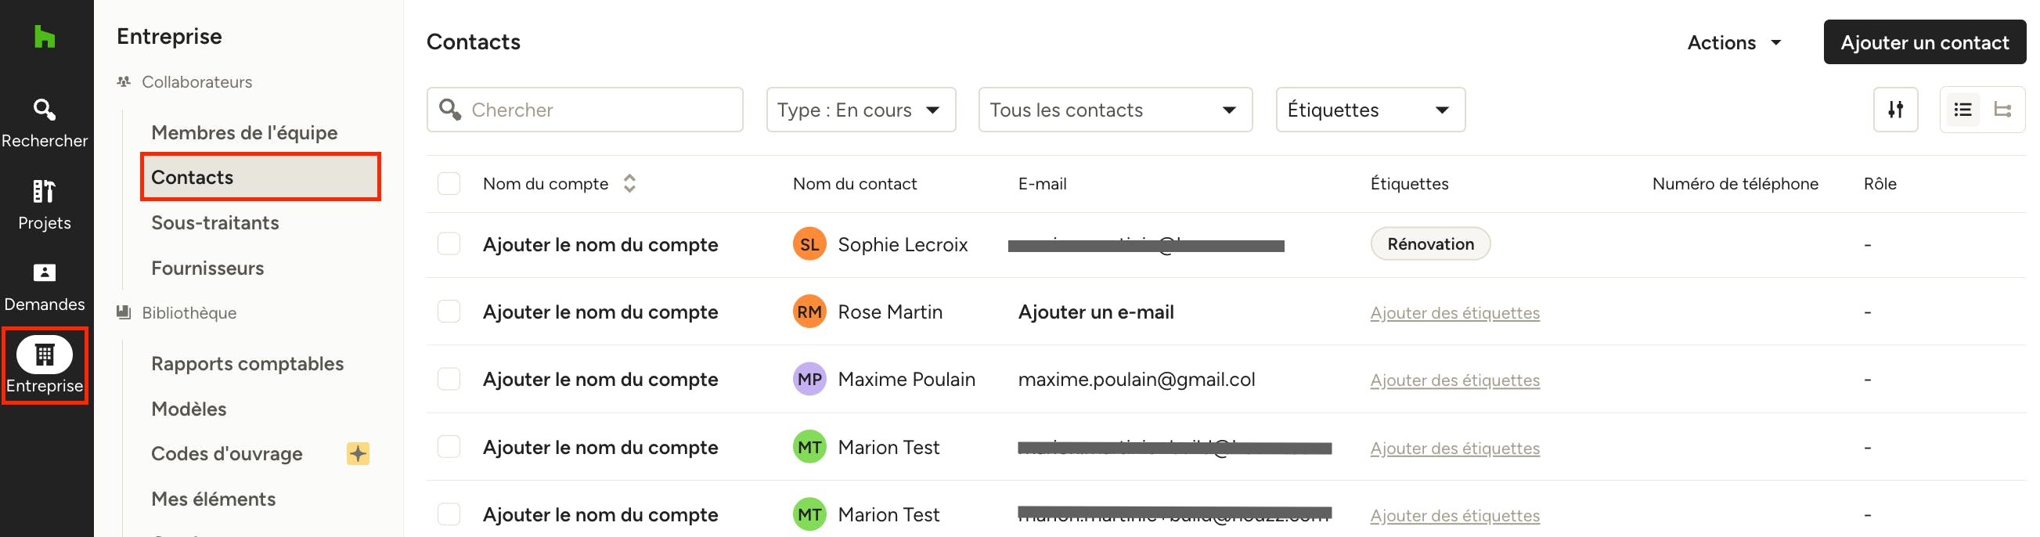This screenshot has width=2040, height=537.
Task: Tick the checkbox for Sophie Lecroix row
Action: pyautogui.click(x=449, y=244)
